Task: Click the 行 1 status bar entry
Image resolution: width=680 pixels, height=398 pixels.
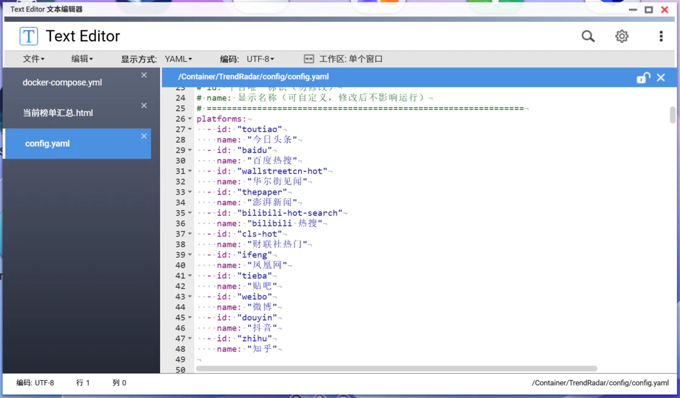Action: (x=83, y=383)
